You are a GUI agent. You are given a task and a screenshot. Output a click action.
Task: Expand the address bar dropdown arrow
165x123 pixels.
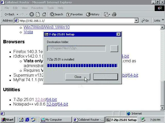(136, 20)
